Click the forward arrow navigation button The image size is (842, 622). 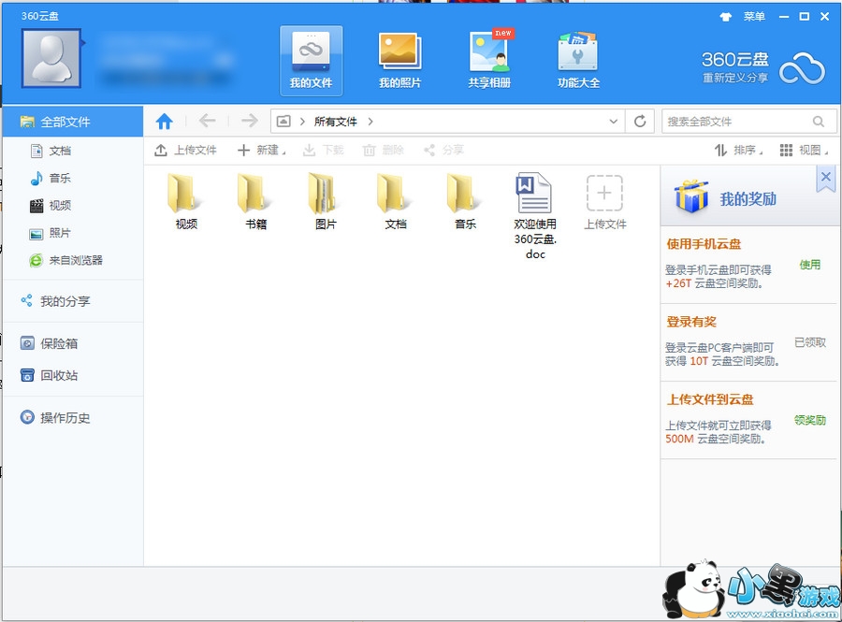(x=249, y=122)
